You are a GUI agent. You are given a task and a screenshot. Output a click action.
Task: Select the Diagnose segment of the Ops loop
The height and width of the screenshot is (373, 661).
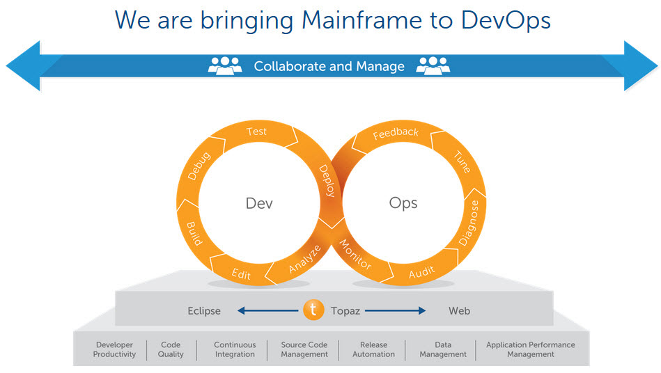point(469,223)
